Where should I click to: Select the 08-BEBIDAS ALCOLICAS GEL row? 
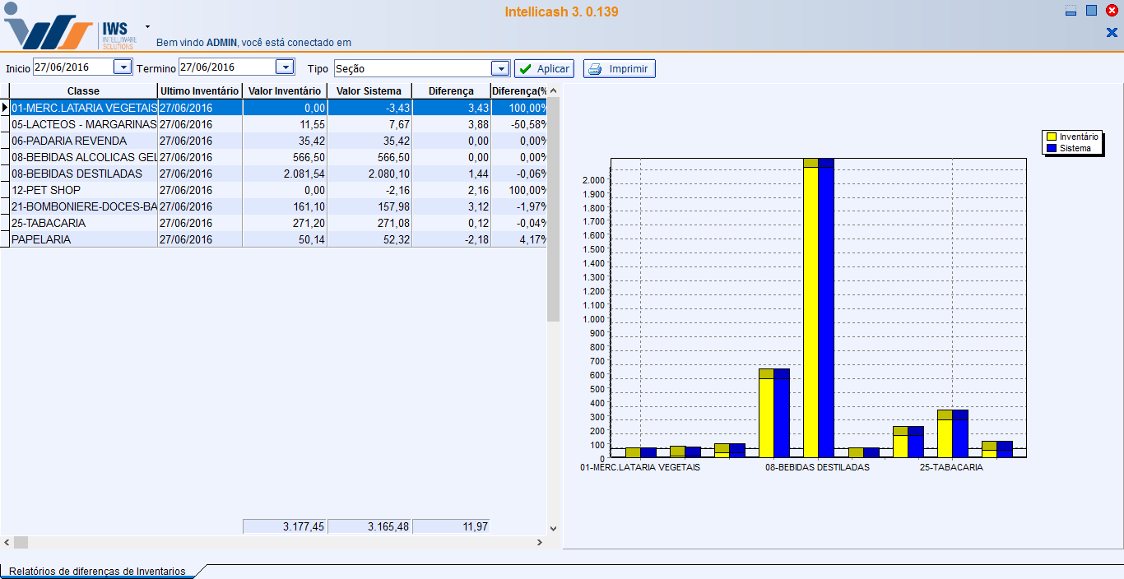278,157
